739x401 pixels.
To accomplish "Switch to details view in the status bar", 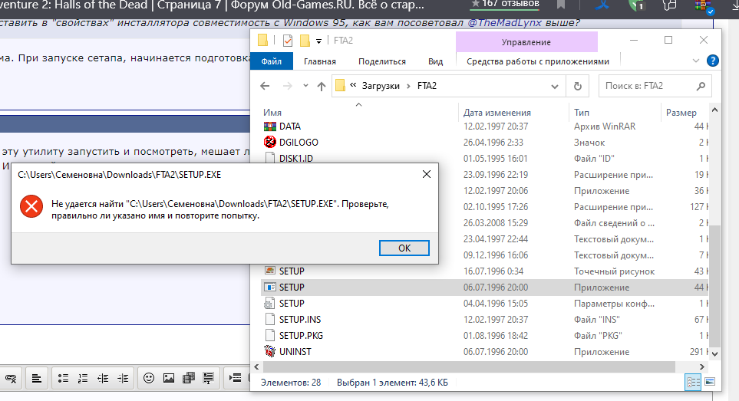I will click(x=693, y=382).
